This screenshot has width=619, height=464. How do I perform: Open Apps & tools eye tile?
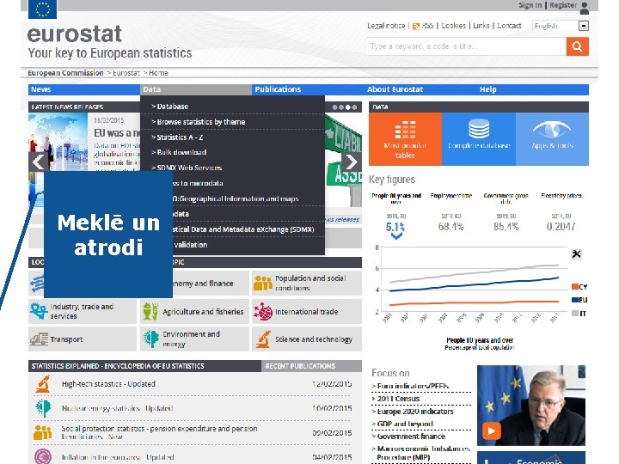(552, 139)
